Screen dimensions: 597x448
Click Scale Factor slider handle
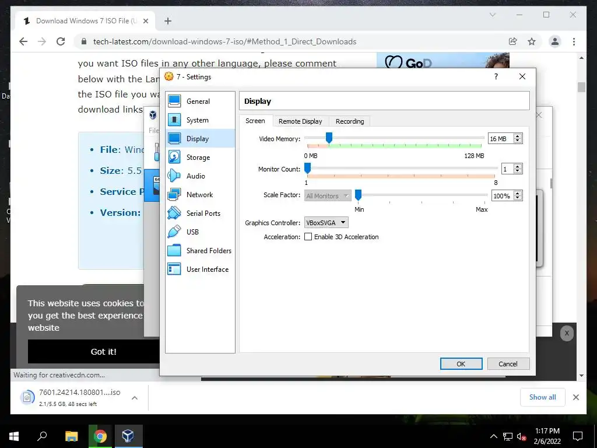pyautogui.click(x=358, y=195)
